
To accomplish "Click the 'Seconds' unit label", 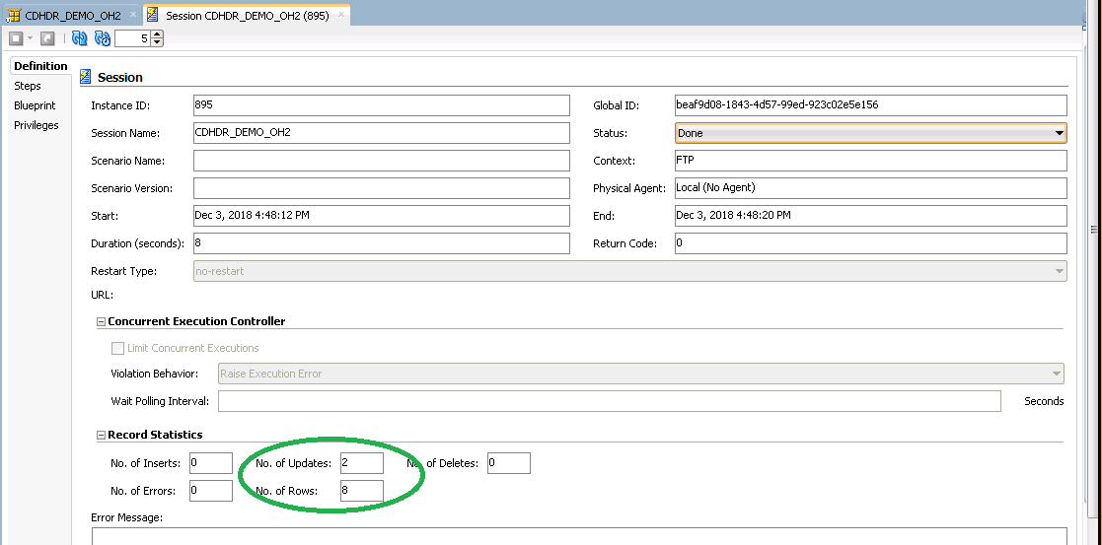I will [x=1044, y=401].
